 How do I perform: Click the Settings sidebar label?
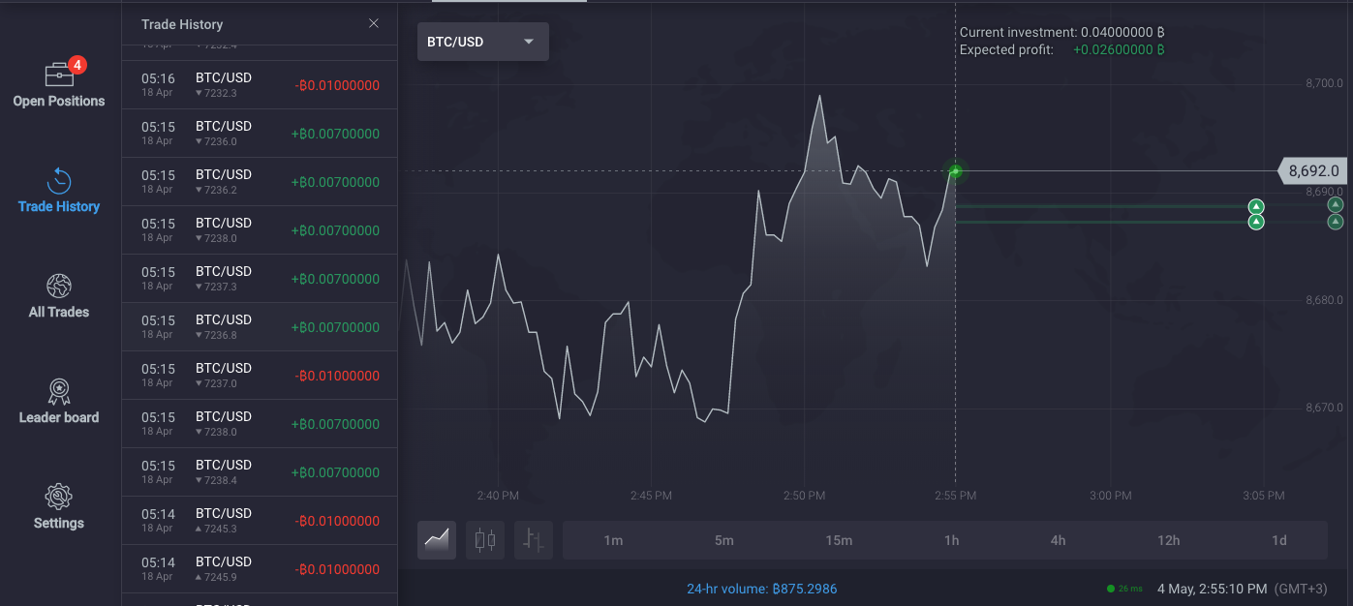click(x=59, y=523)
